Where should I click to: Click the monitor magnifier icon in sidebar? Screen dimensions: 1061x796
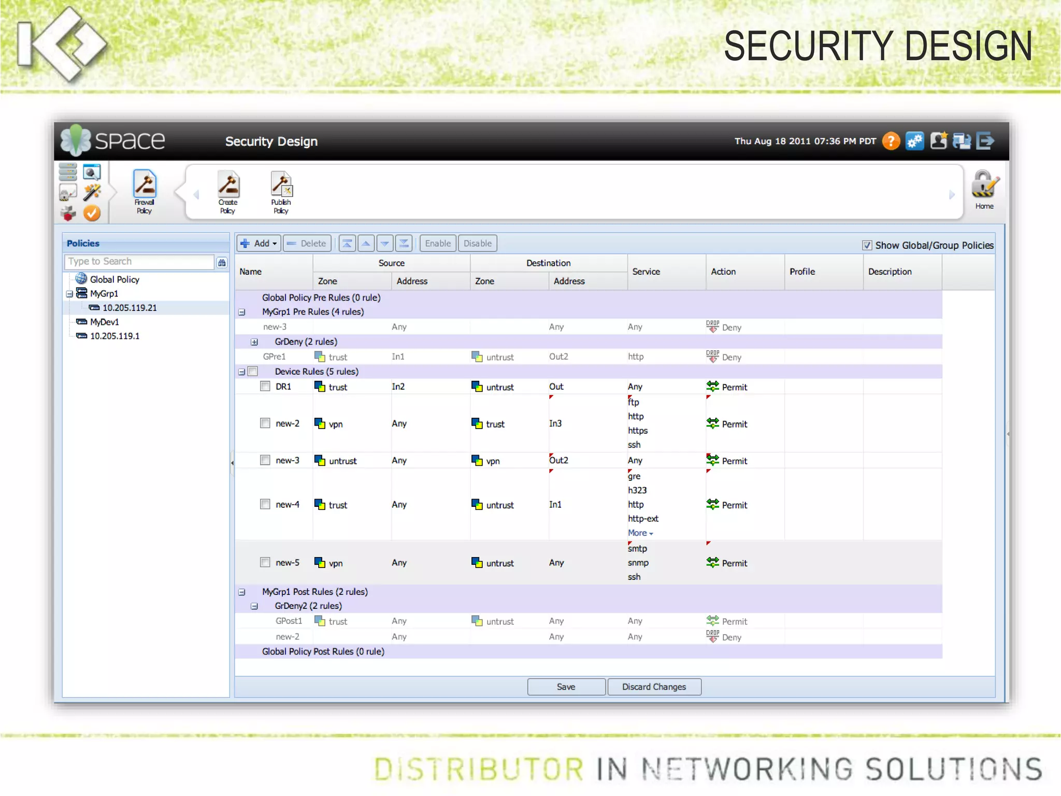(x=92, y=172)
